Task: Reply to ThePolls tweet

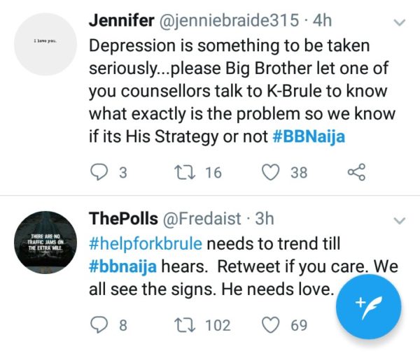Action: coord(99,325)
